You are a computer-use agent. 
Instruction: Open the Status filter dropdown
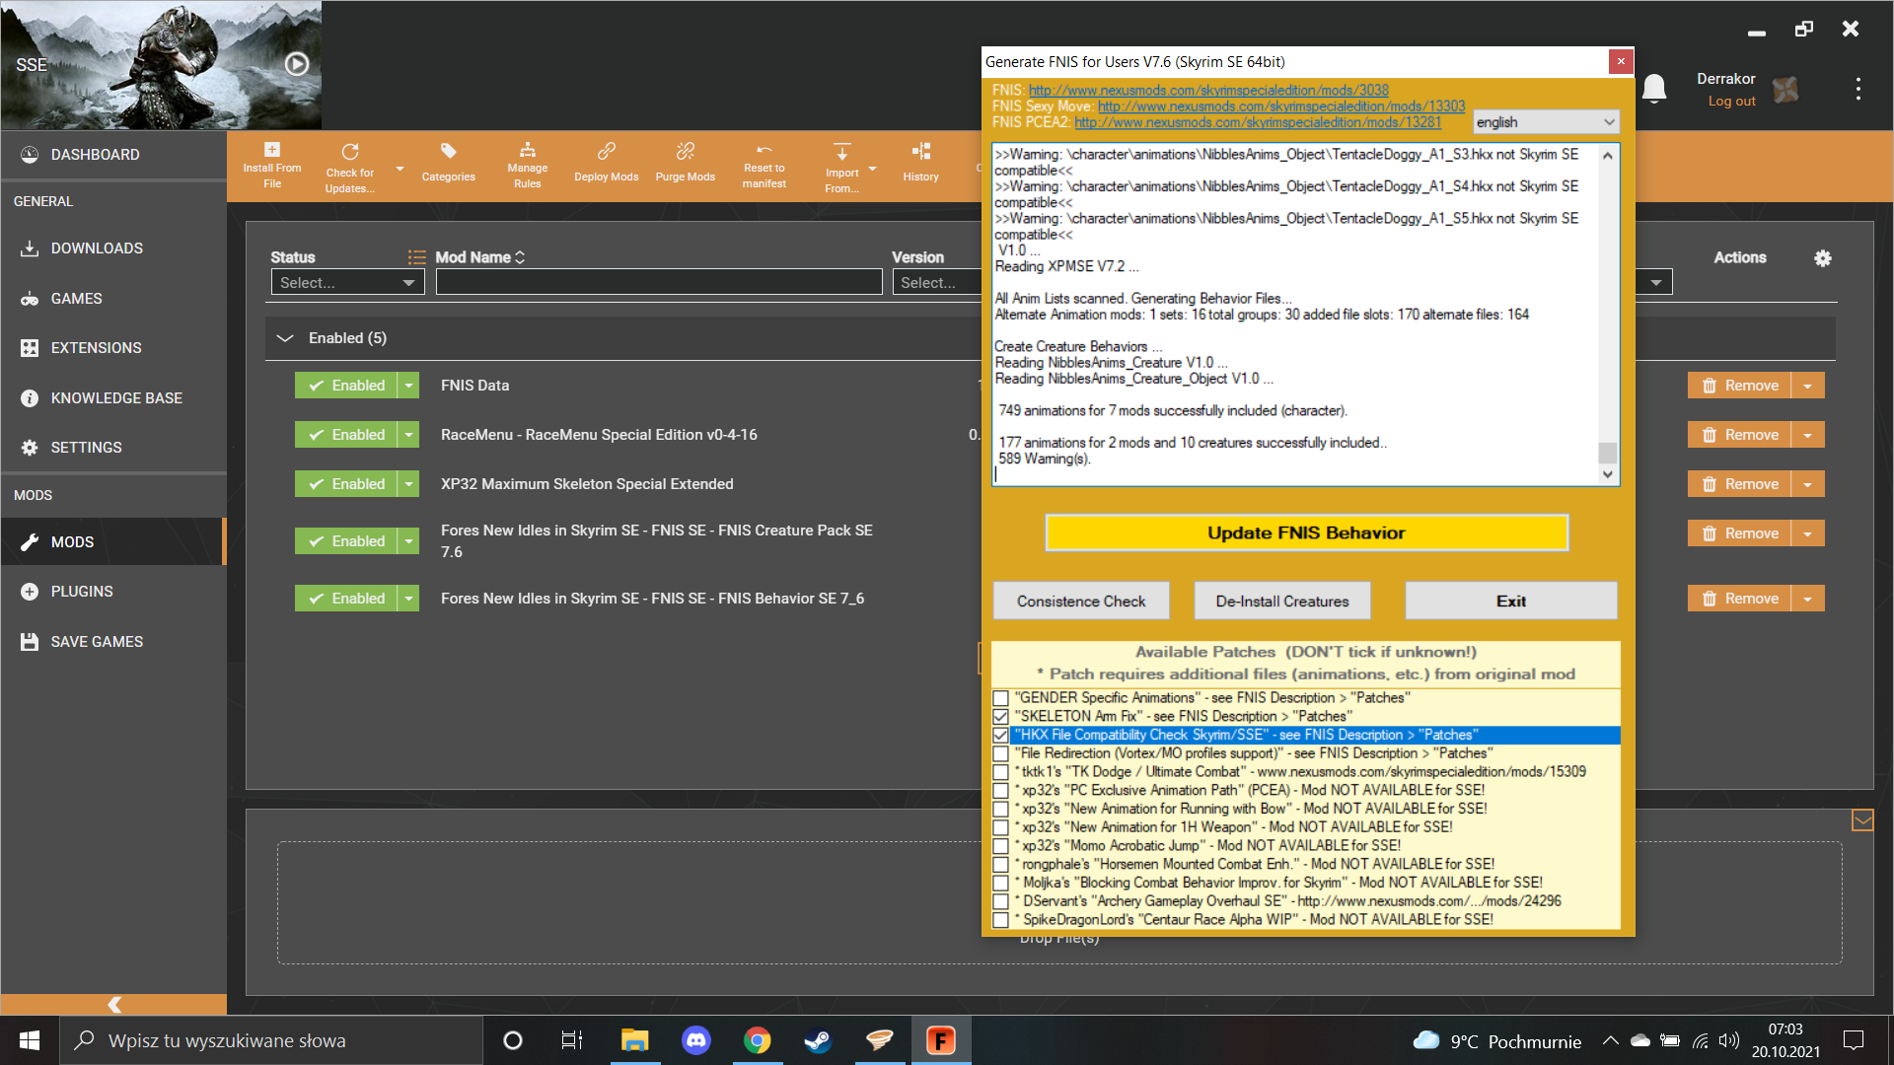point(347,283)
